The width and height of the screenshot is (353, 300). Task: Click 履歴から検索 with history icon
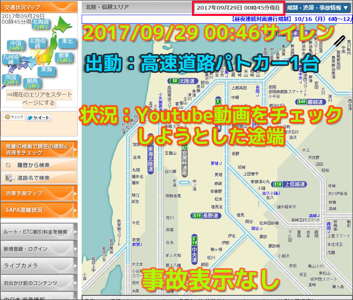(x=39, y=165)
